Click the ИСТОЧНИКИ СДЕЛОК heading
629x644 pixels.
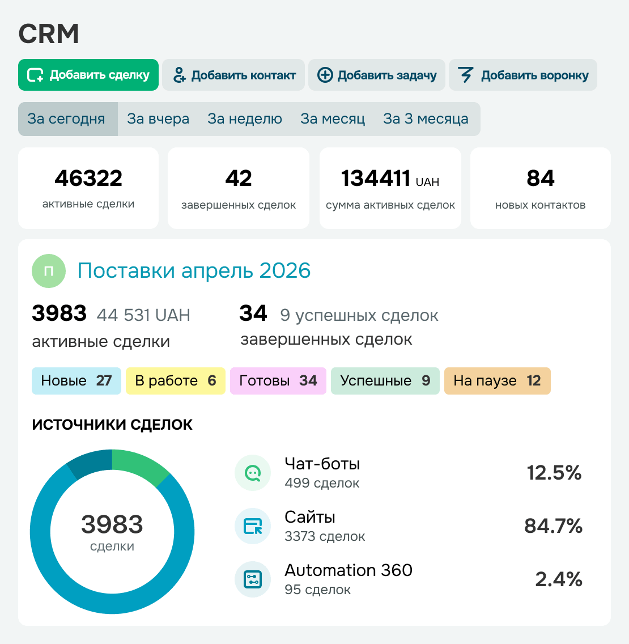click(x=112, y=425)
